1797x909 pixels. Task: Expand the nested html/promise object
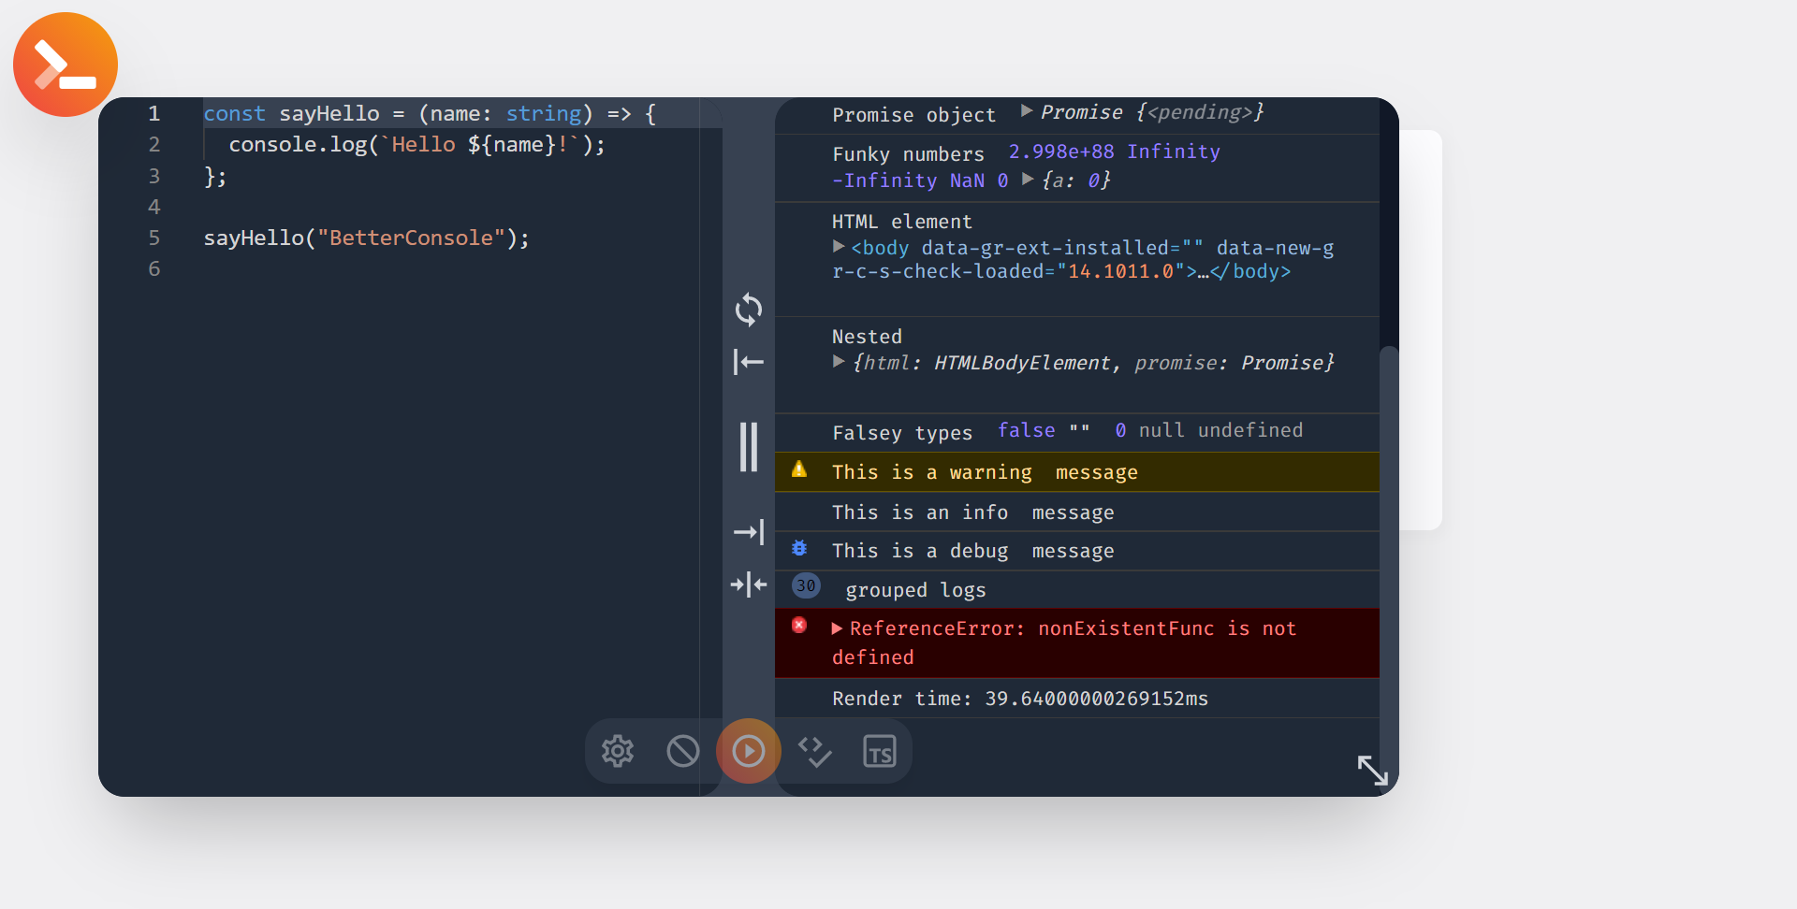839,362
